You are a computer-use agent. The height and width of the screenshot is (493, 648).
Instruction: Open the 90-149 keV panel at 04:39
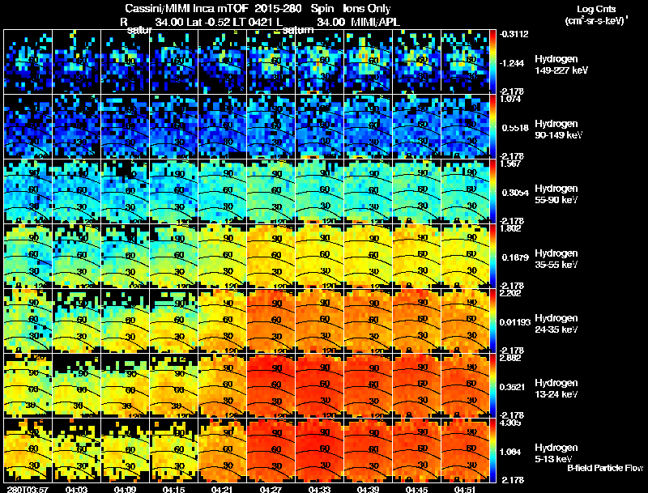[x=368, y=127]
